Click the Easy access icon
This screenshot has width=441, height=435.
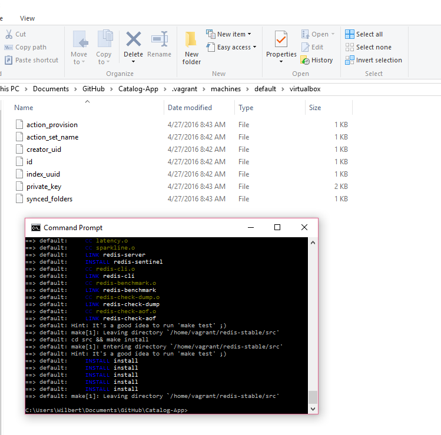(211, 47)
